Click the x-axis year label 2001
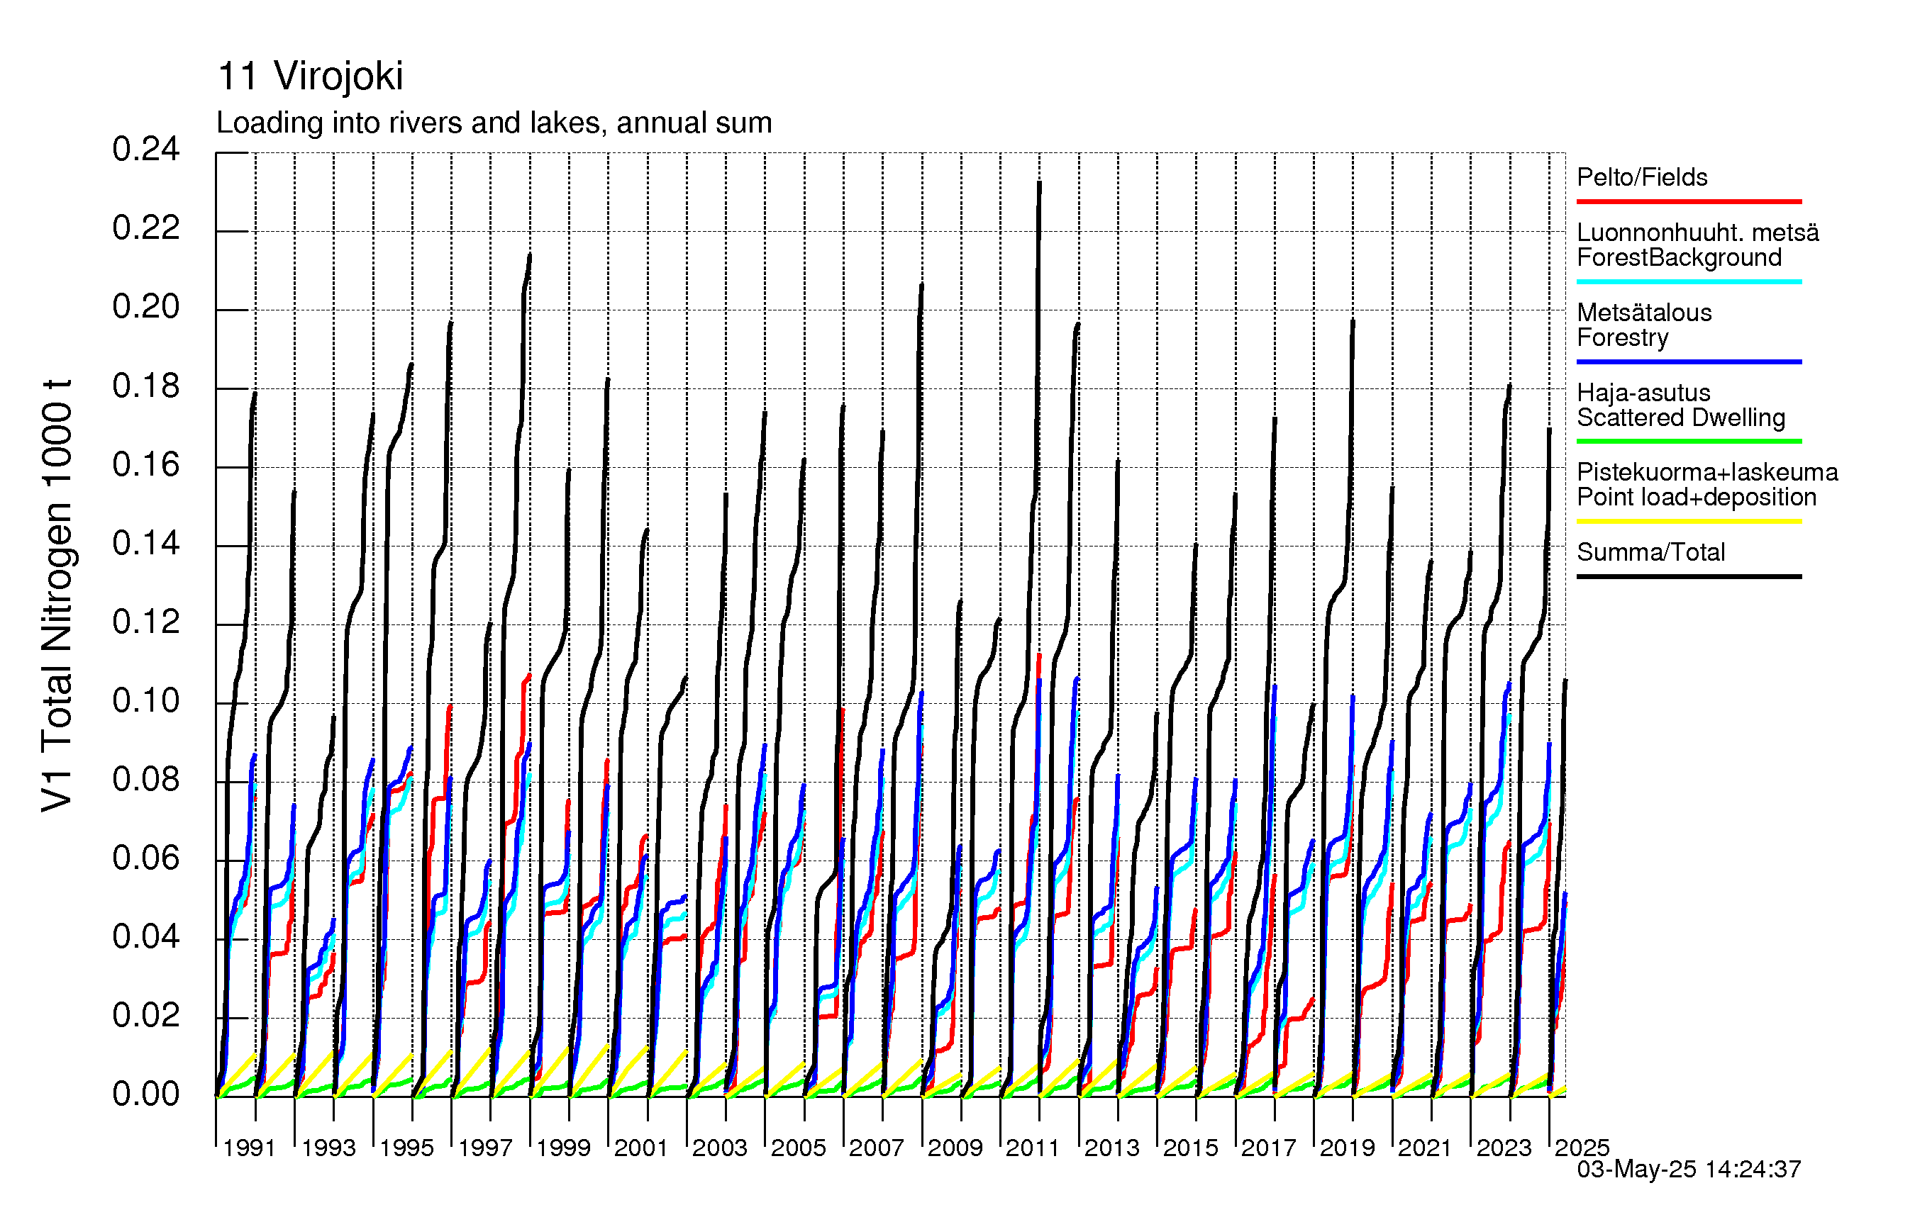 (x=641, y=1148)
